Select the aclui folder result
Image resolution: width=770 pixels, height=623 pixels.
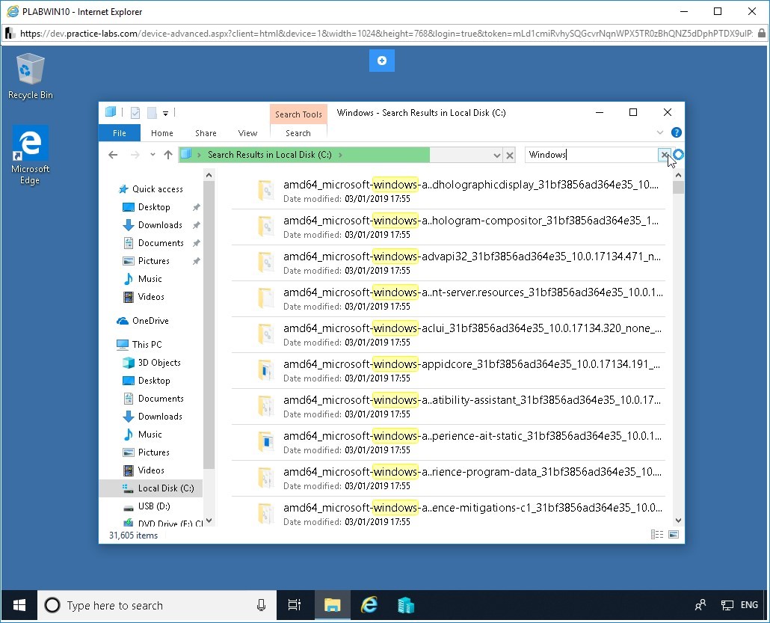tap(449, 334)
